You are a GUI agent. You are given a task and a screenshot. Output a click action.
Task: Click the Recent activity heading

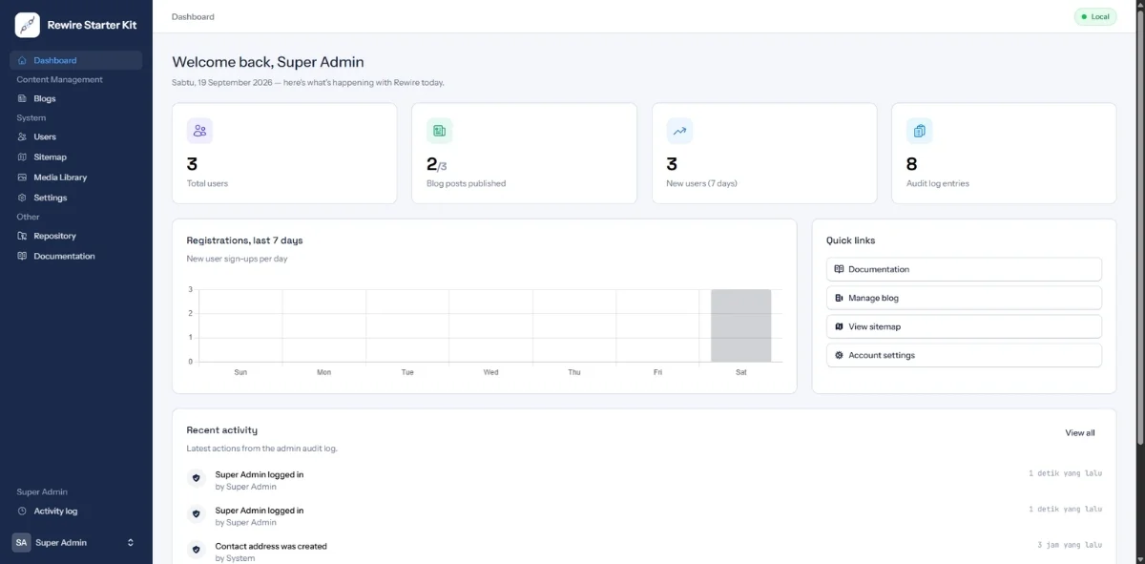(222, 430)
